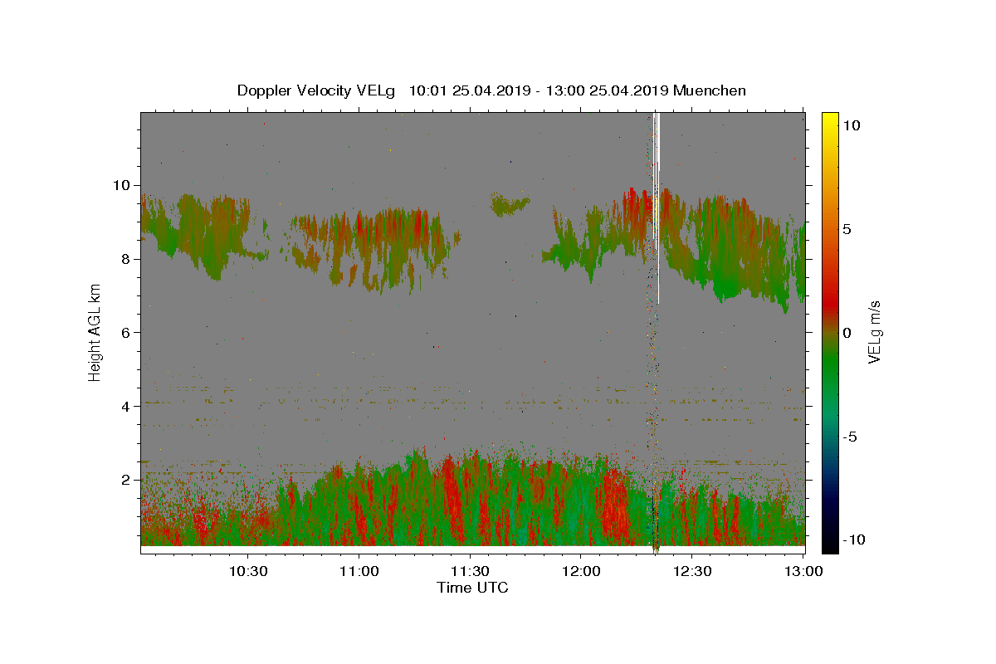Click the '12:00' time axis label
This screenshot has height=664, width=996.
coord(581,571)
